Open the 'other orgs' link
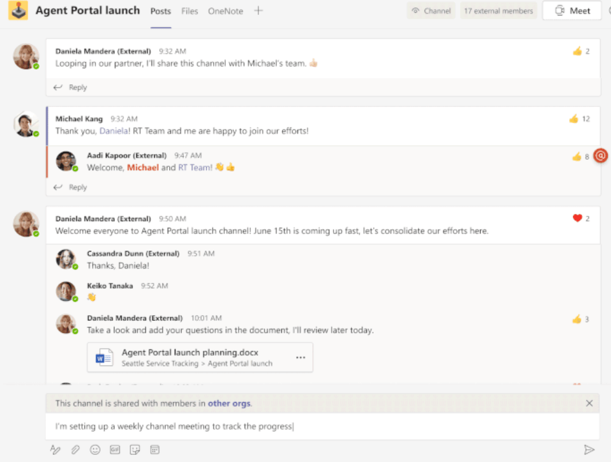This screenshot has height=462, width=611. (229, 403)
